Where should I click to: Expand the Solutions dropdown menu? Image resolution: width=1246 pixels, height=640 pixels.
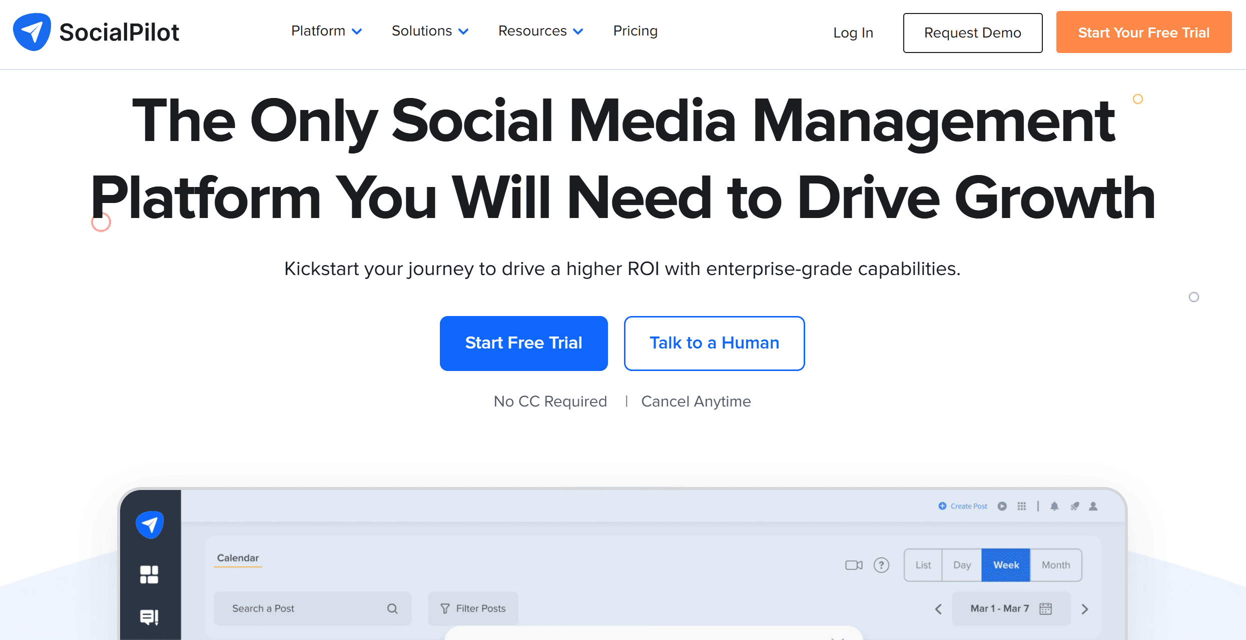(x=429, y=31)
